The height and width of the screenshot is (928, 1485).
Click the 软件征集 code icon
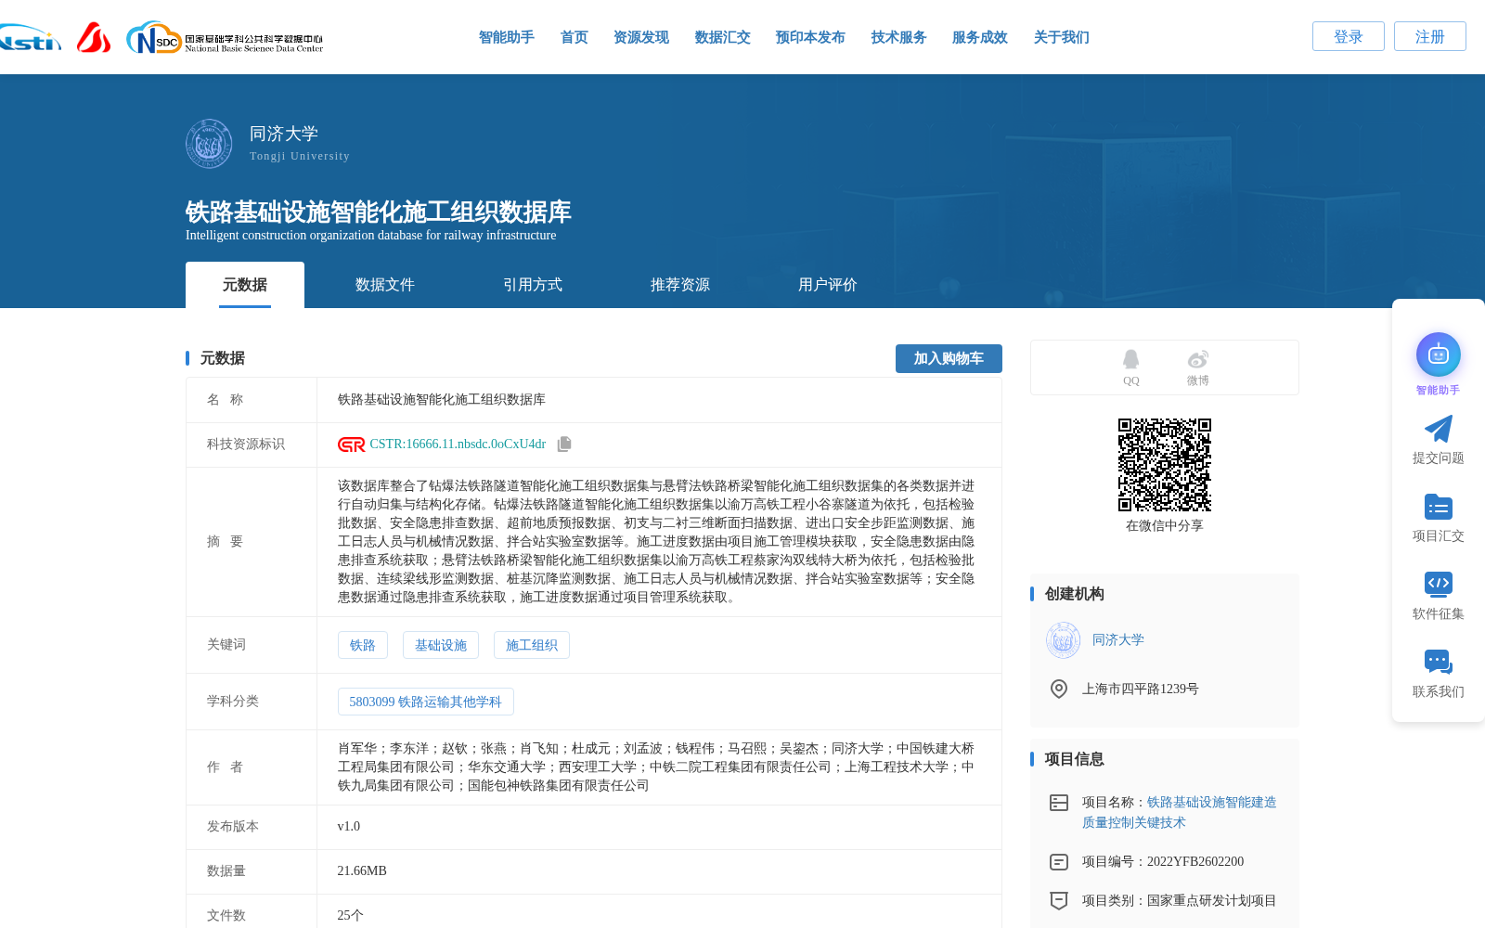(x=1438, y=584)
